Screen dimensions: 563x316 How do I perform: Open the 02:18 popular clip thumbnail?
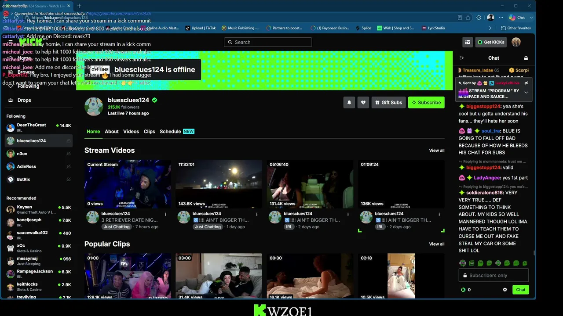click(401, 276)
